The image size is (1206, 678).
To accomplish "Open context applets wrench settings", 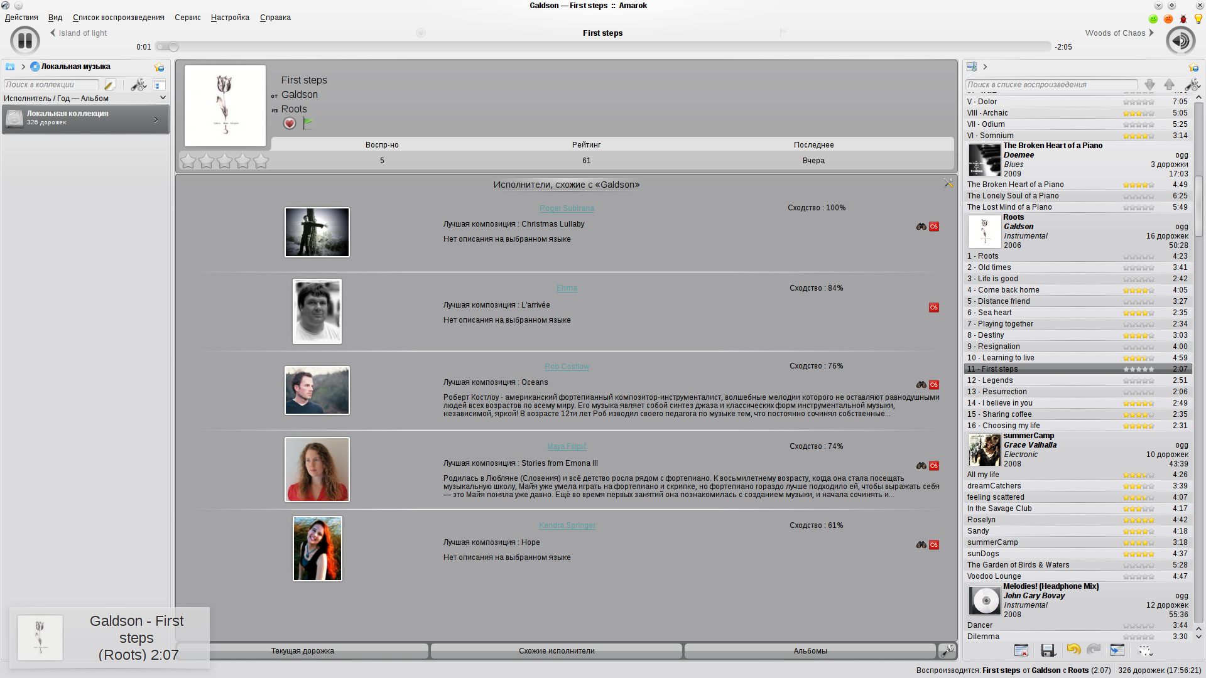I will 948,651.
